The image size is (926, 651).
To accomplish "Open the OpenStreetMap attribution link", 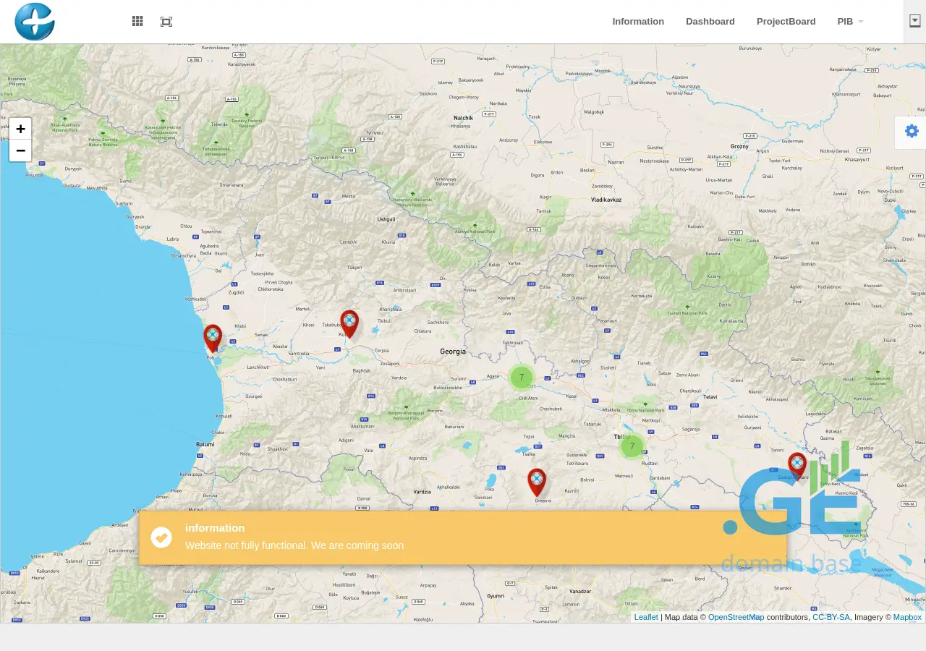I will coord(736,617).
